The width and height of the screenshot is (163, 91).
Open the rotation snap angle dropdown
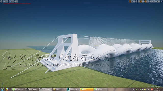tap(148, 2)
